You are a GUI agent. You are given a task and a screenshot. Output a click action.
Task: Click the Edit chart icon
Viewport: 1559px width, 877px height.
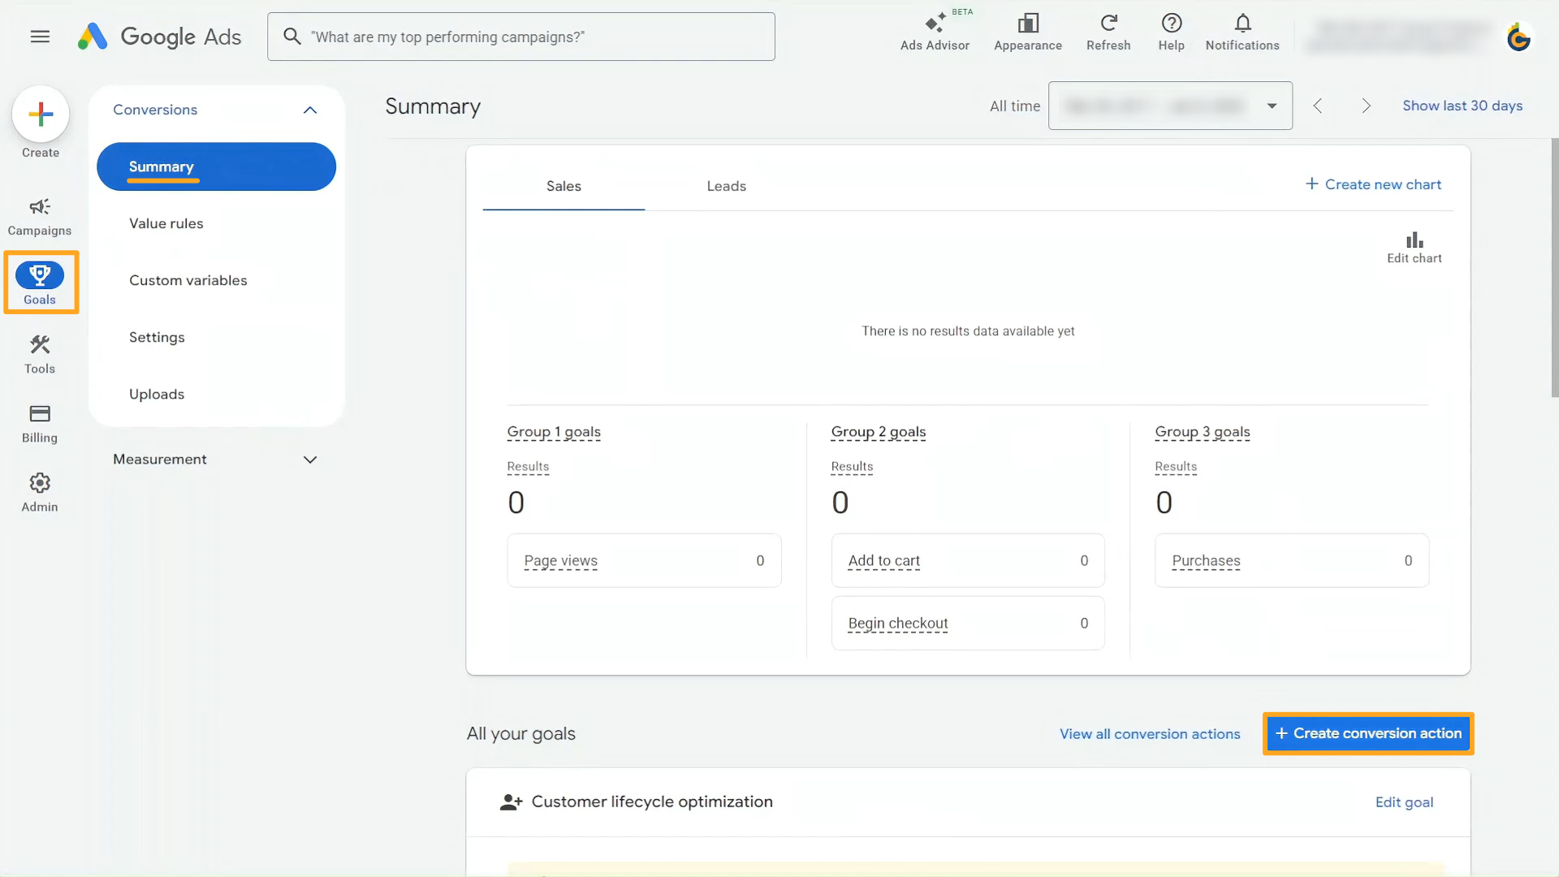click(x=1414, y=248)
